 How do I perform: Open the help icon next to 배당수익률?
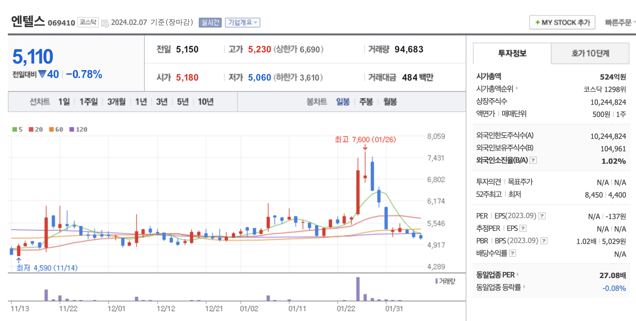coord(513,253)
